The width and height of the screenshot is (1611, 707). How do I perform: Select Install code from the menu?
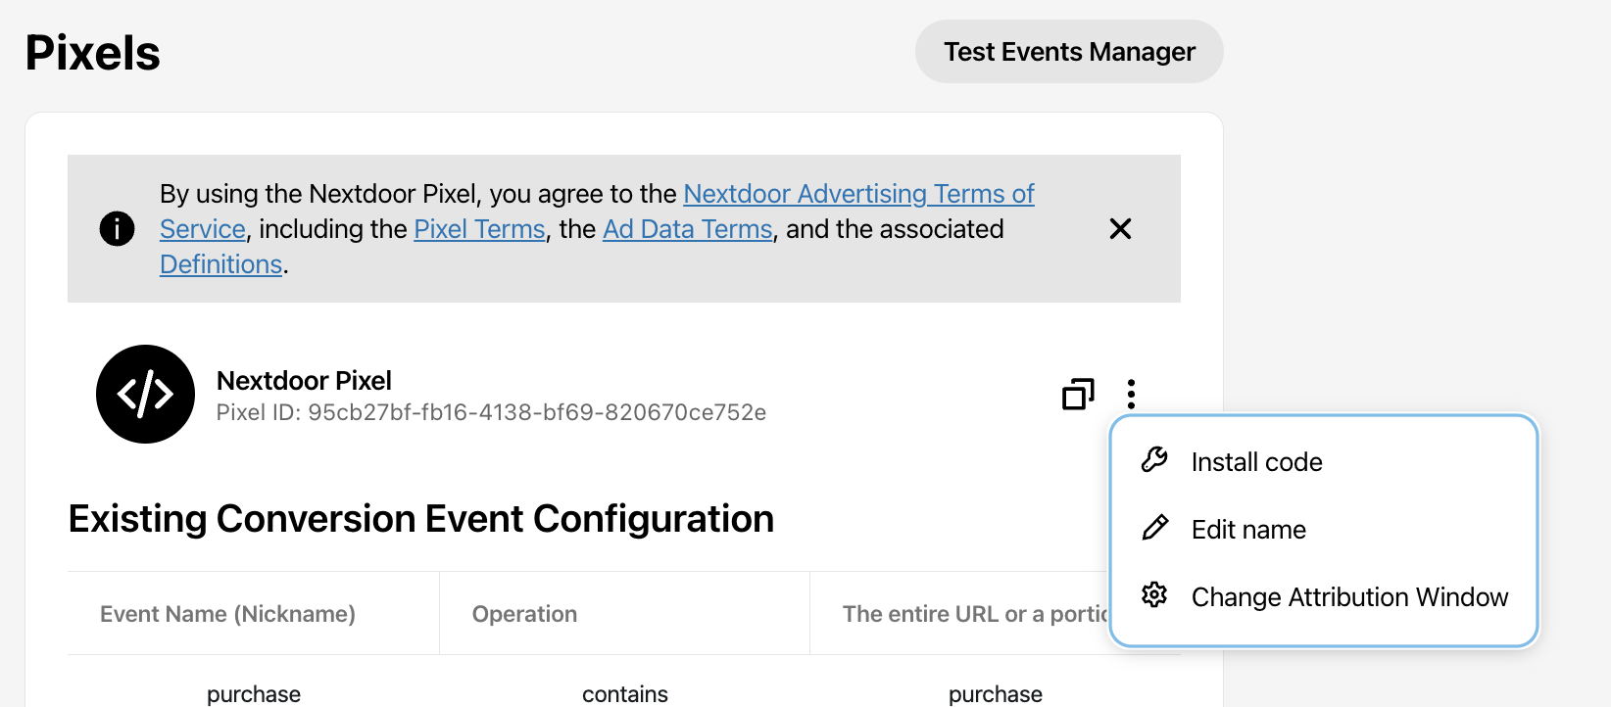pos(1256,462)
